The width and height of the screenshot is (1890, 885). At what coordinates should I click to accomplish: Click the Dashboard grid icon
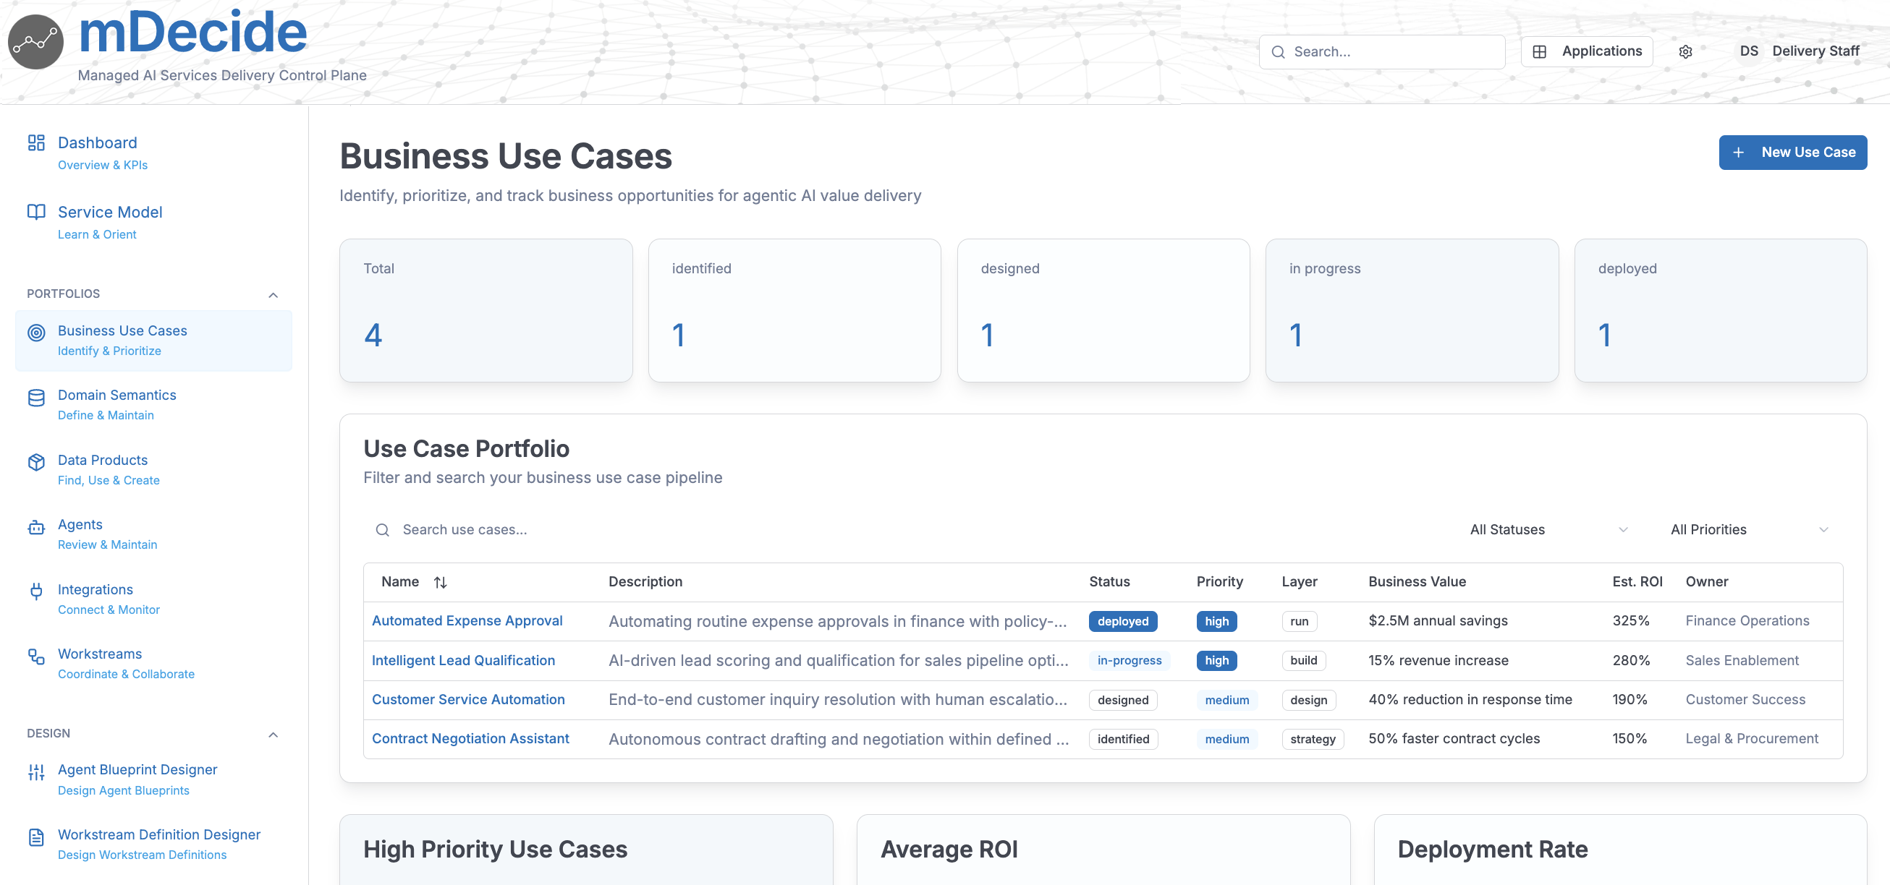[36, 143]
